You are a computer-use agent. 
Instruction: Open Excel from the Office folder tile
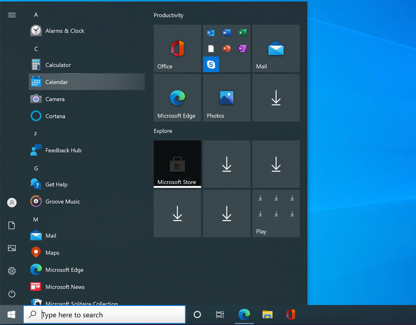[242, 33]
